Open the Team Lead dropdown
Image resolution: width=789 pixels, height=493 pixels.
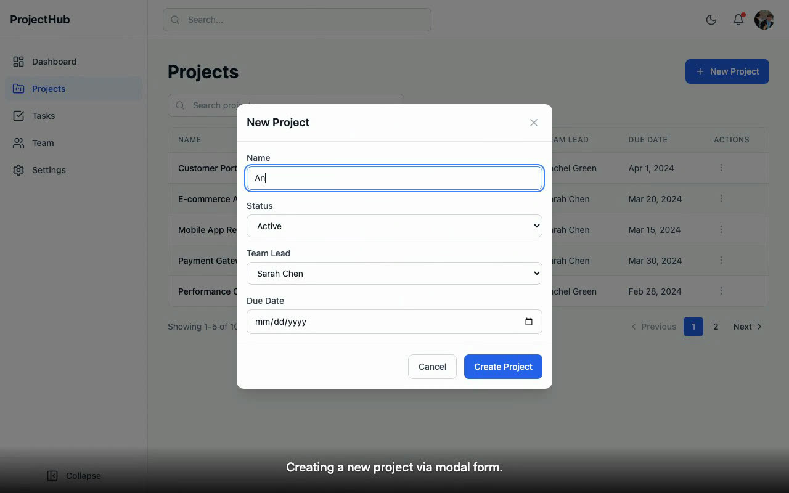tap(394, 274)
